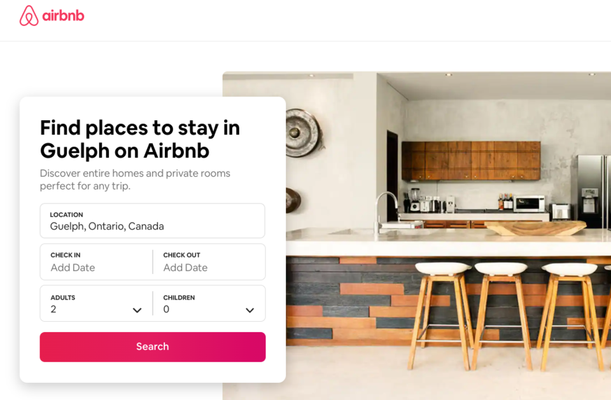611x400 pixels.
Task: Click the Search button
Action: 152,347
